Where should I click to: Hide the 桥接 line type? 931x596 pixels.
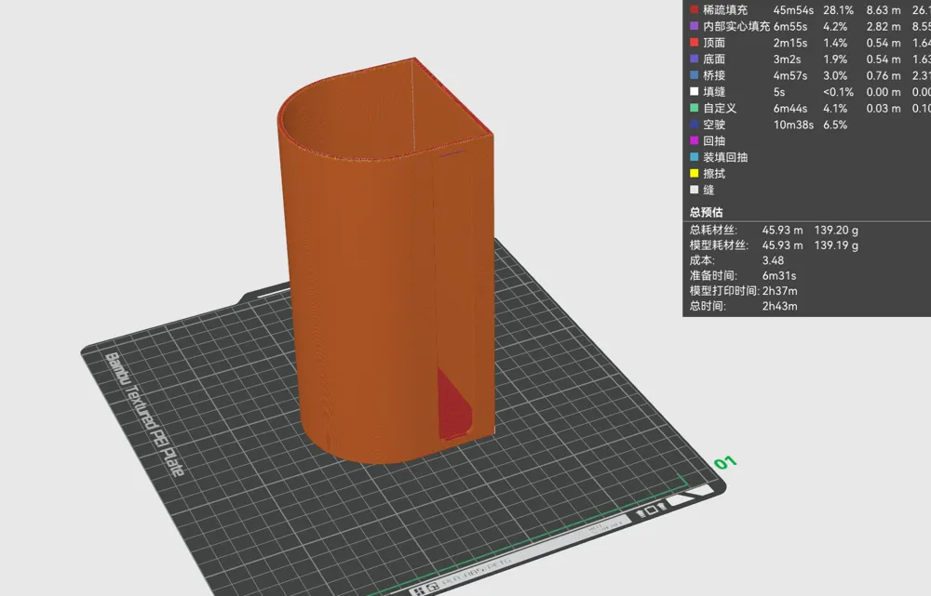tap(695, 75)
